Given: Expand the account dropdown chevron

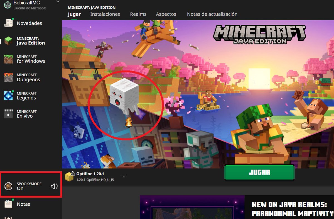Looking at the screenshot, I should tap(58, 2).
